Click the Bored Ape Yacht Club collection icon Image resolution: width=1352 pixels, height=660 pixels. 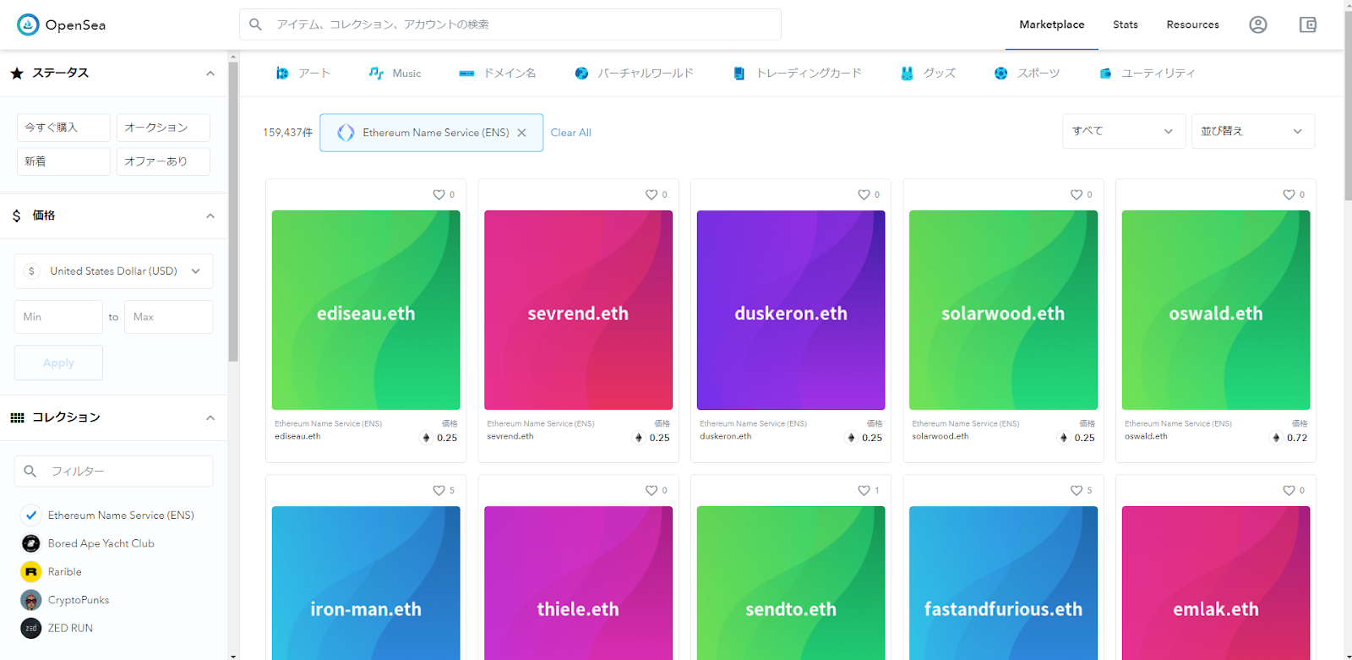30,543
